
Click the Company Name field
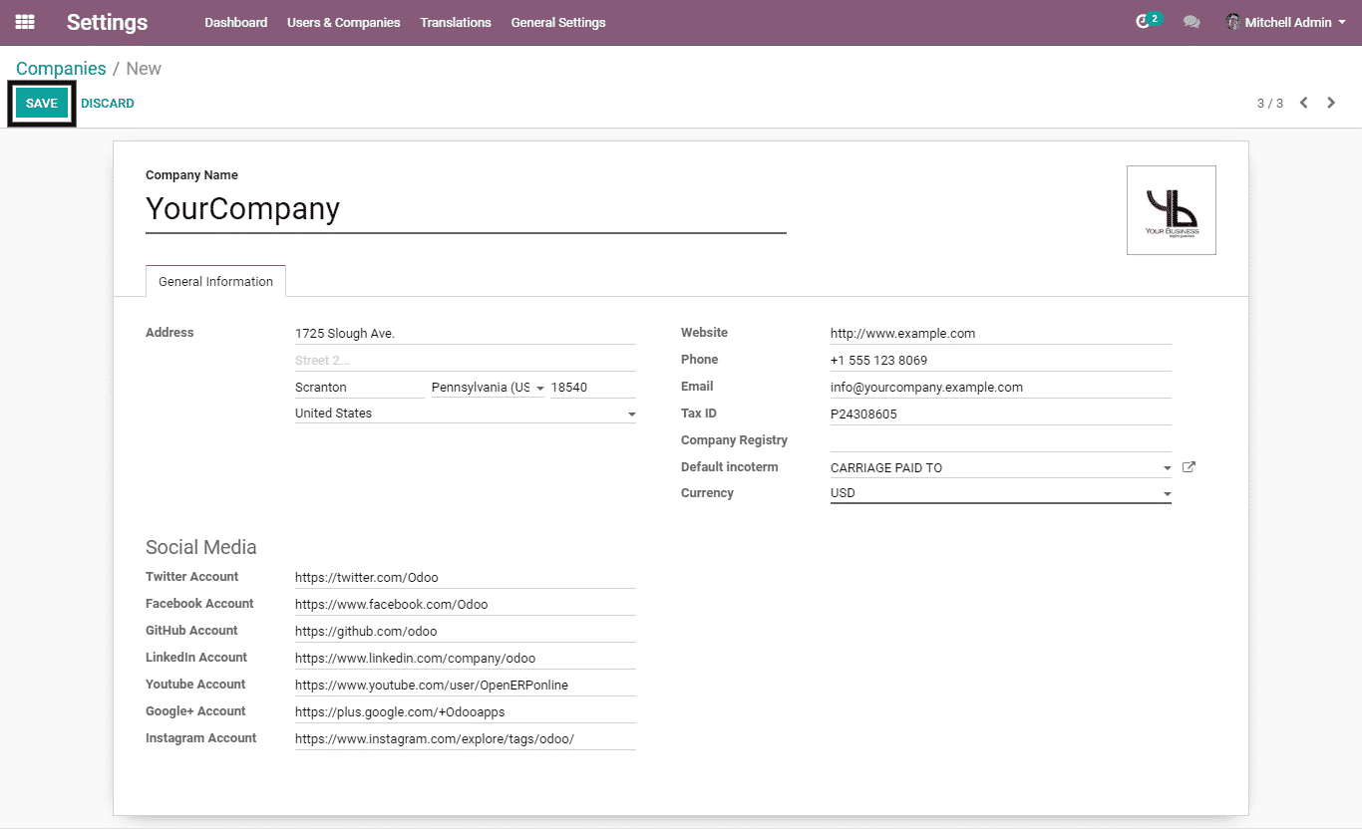point(465,209)
